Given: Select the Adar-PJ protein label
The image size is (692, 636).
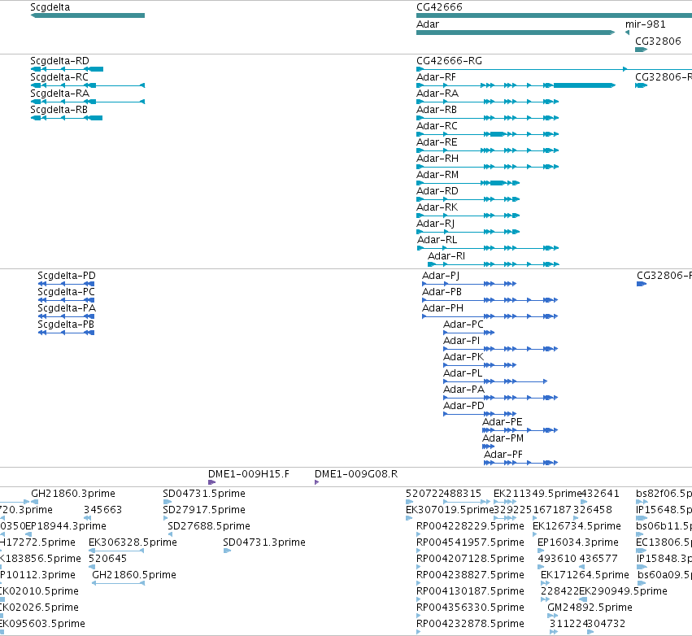Looking at the screenshot, I should pos(441,276).
